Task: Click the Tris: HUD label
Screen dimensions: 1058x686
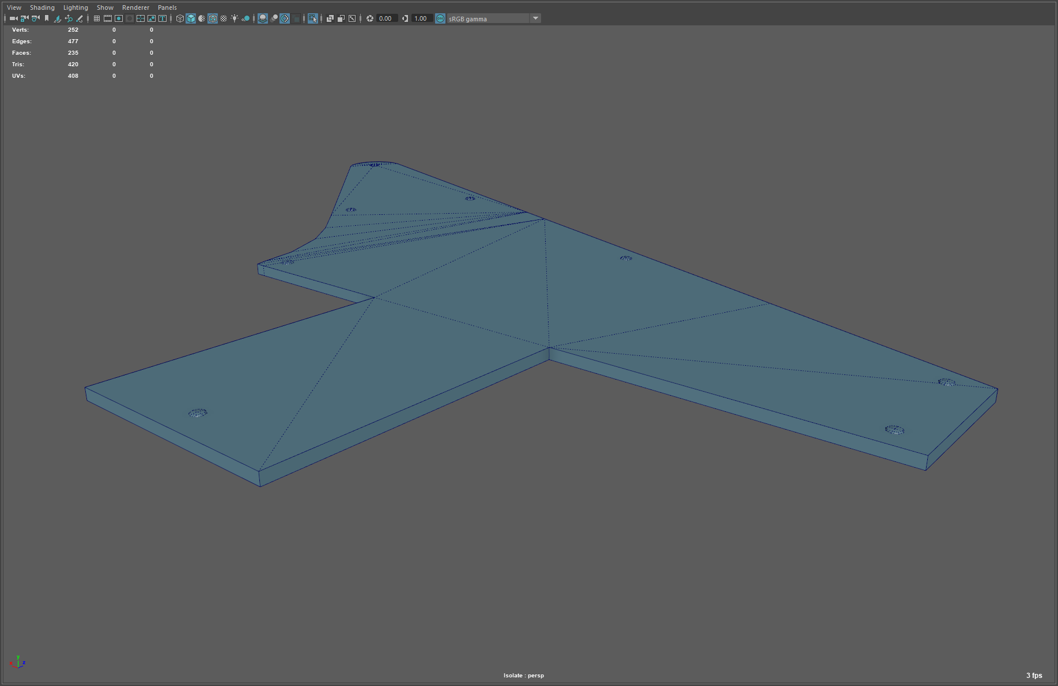Action: [18, 65]
